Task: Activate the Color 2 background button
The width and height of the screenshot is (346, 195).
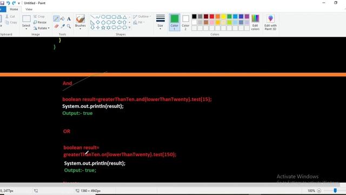Action: (x=185, y=22)
